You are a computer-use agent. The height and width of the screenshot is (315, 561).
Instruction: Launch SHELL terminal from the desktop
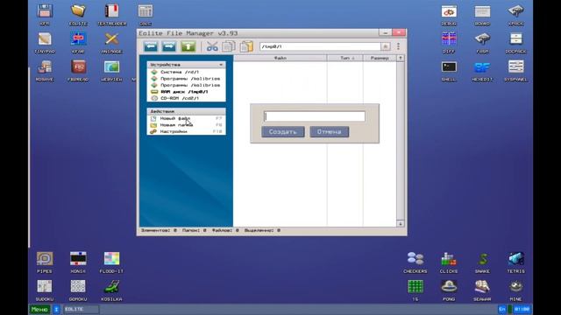449,71
